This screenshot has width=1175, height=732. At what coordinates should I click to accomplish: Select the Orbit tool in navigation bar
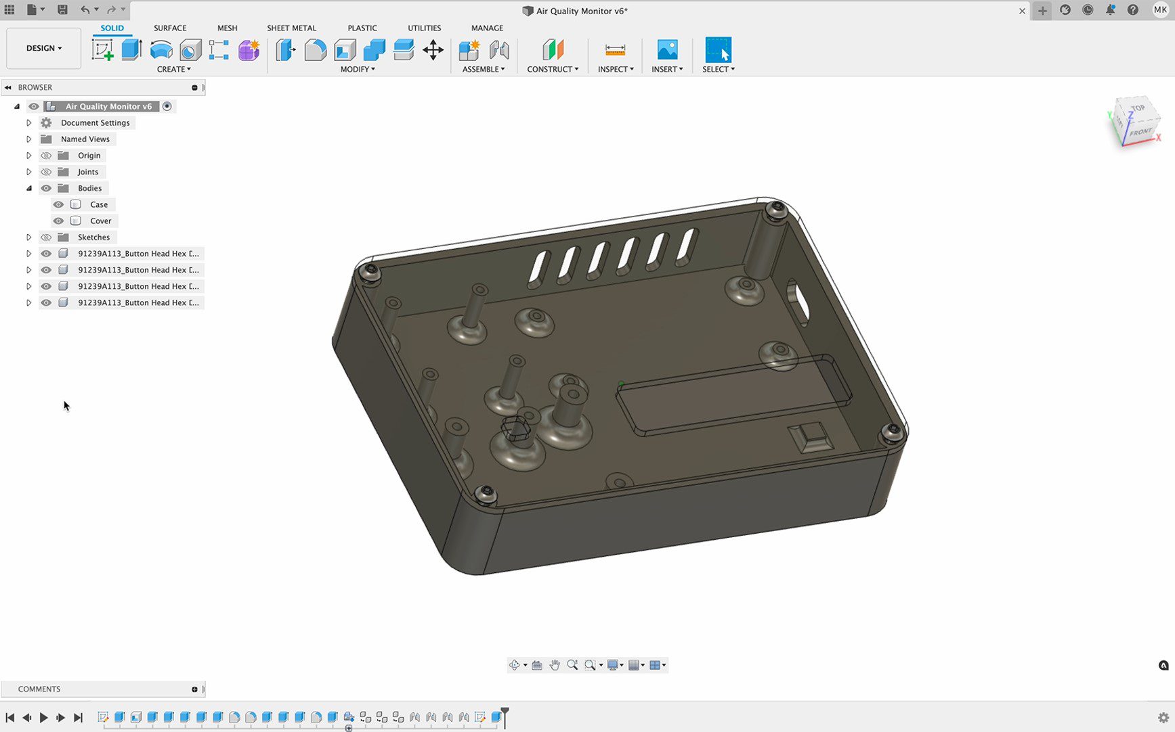pyautogui.click(x=515, y=665)
